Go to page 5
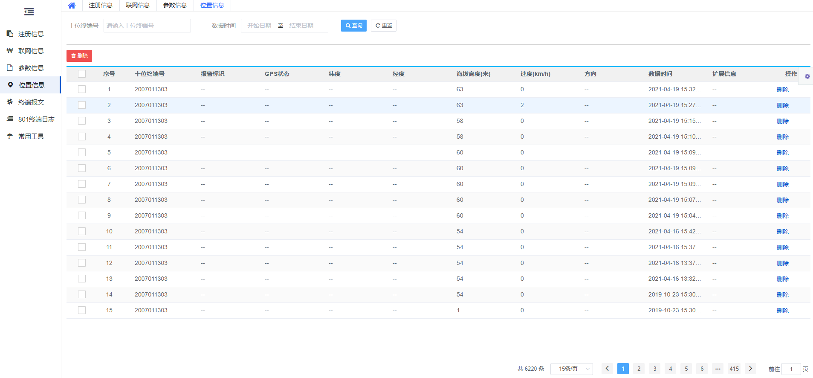The width and height of the screenshot is (813, 378). point(686,369)
